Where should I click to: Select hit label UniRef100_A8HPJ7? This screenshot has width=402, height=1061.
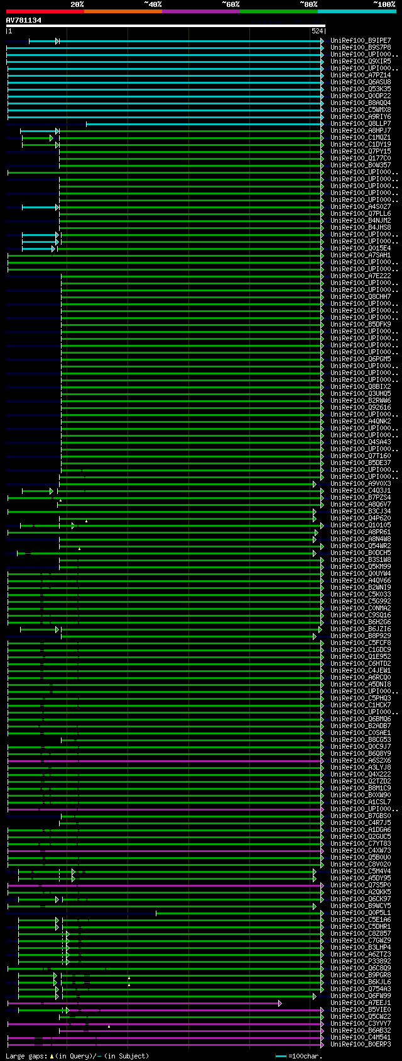point(361,131)
